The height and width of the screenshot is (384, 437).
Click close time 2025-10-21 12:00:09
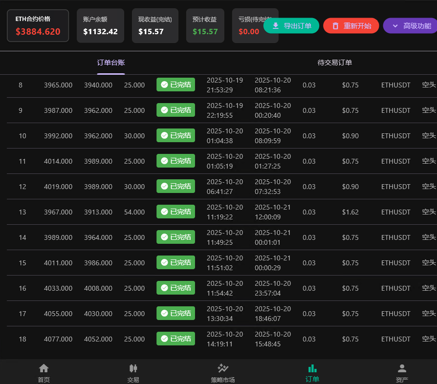click(x=273, y=212)
